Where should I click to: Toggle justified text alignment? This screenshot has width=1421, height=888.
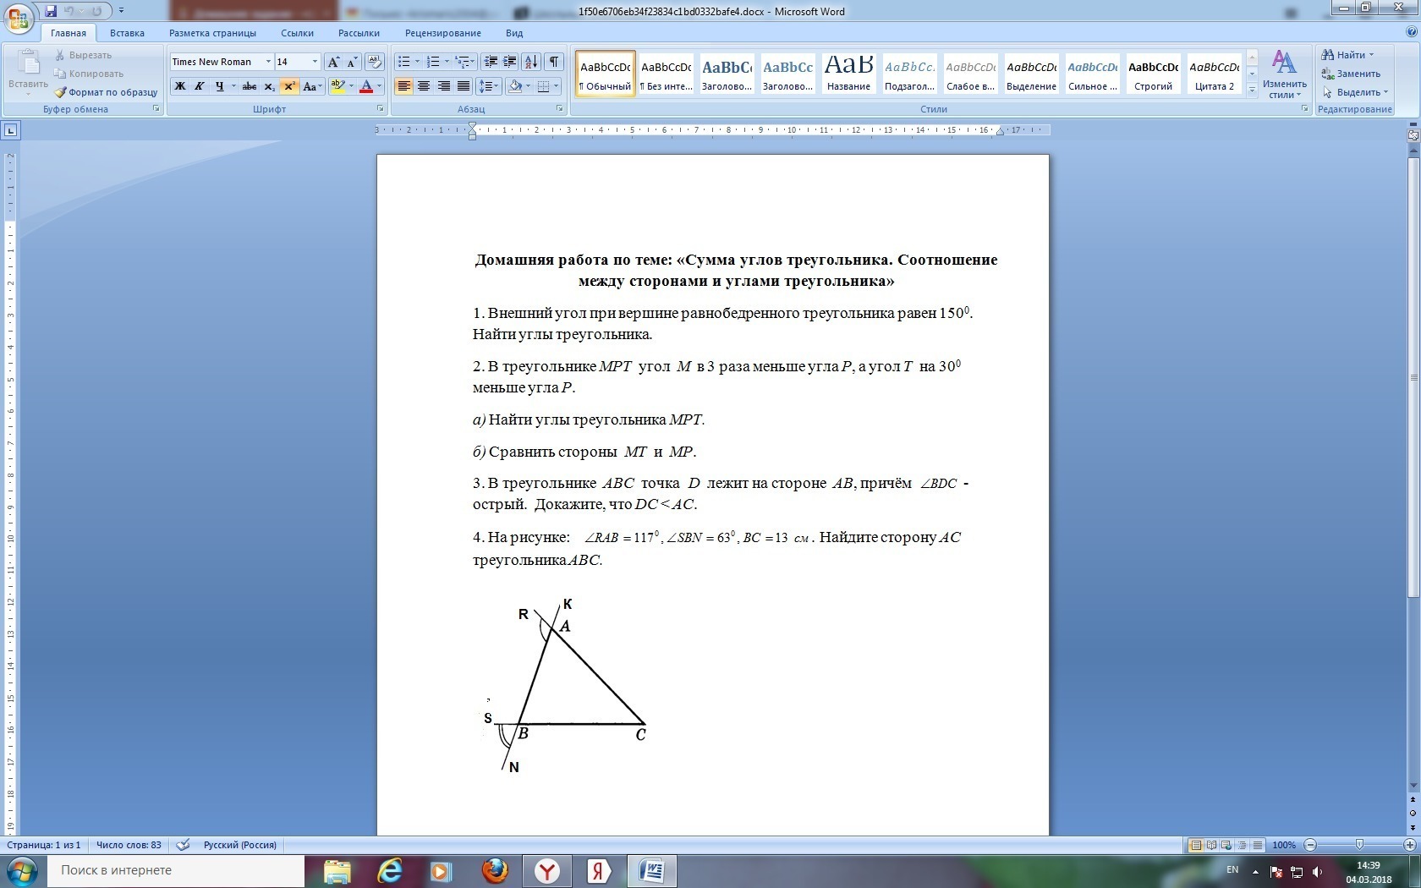coord(463,86)
